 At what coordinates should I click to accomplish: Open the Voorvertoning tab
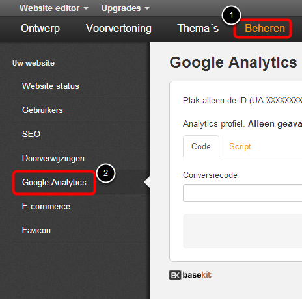(x=118, y=29)
